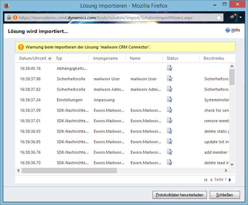Click status icon in 16:38:36.76 row

(170, 151)
